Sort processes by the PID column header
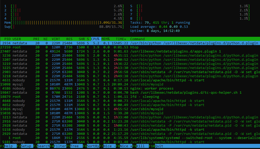The image size is (260, 149). 7,39
